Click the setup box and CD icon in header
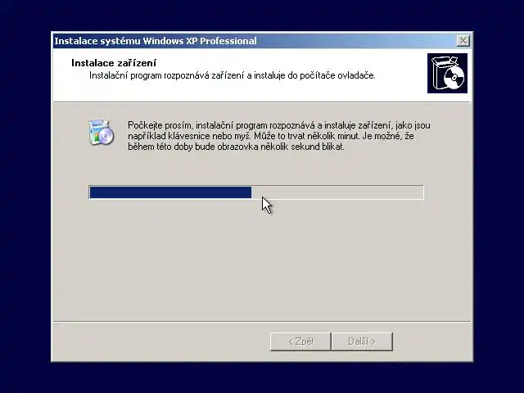 (447, 73)
